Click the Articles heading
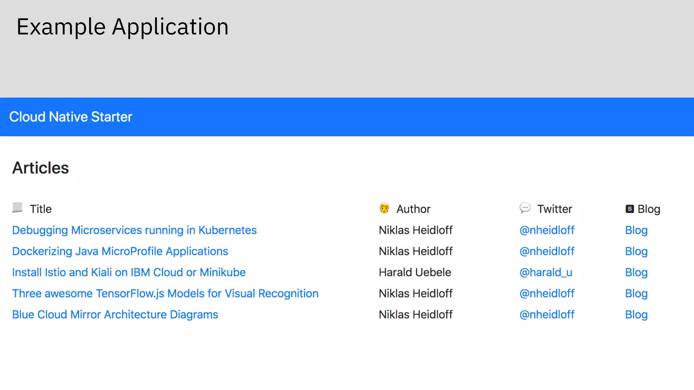The width and height of the screenshot is (694, 390). coord(41,168)
